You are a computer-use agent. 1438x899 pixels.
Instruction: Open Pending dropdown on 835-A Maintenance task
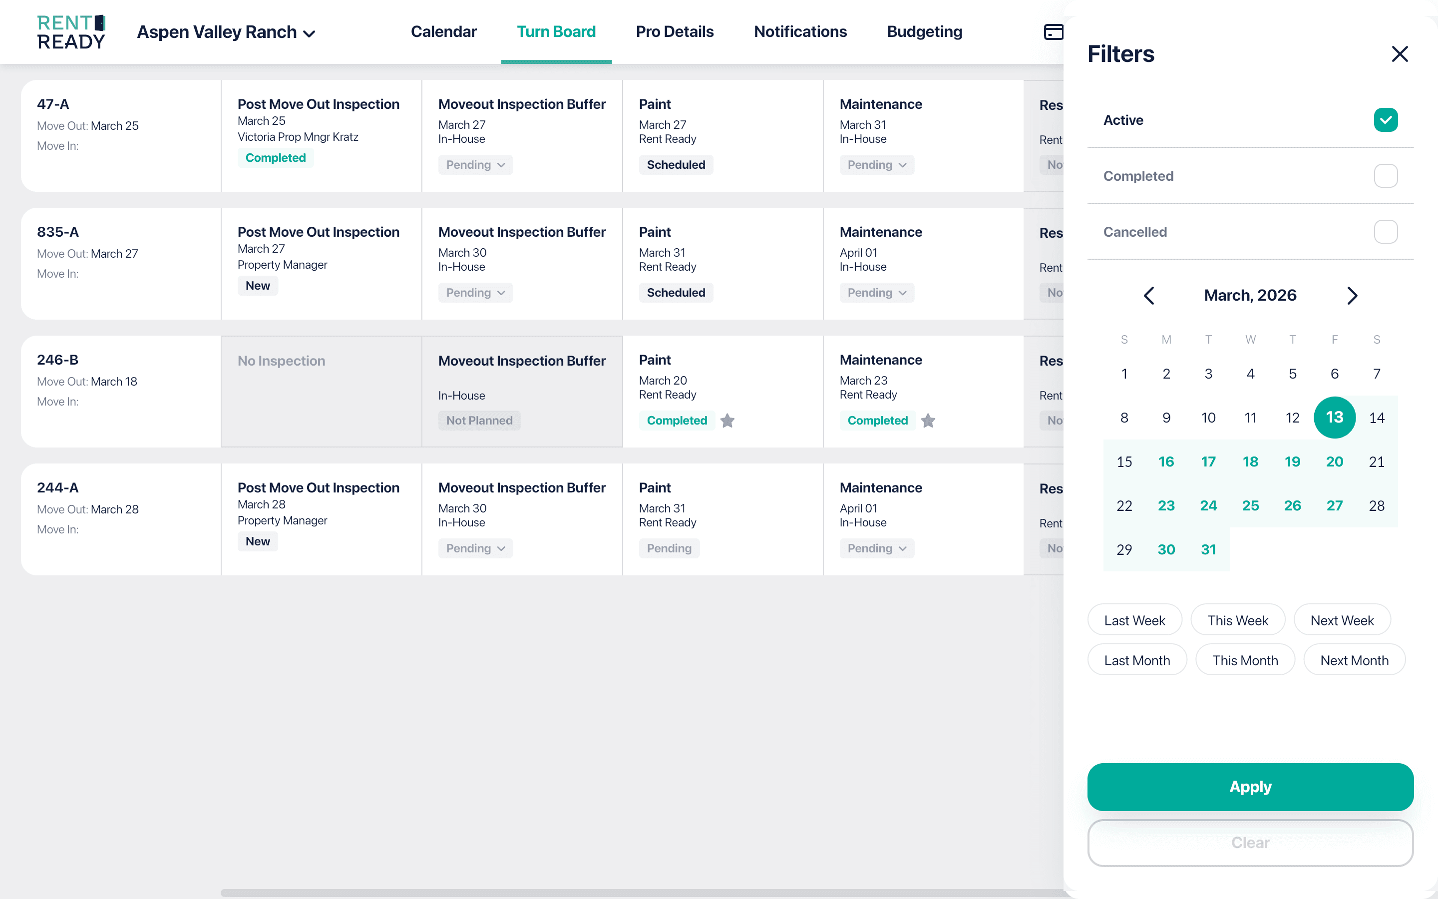point(876,292)
